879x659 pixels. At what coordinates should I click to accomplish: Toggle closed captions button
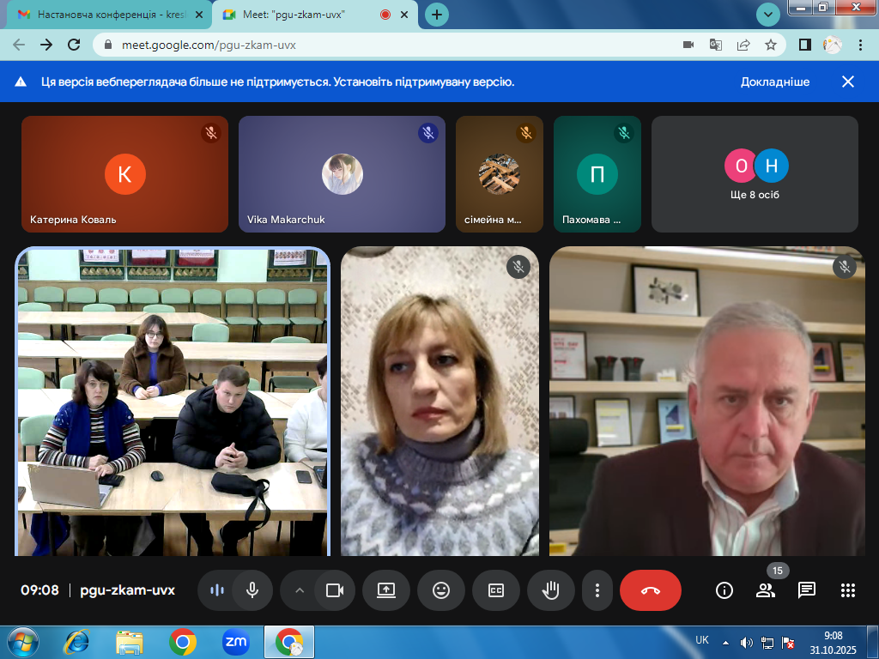pyautogui.click(x=496, y=590)
